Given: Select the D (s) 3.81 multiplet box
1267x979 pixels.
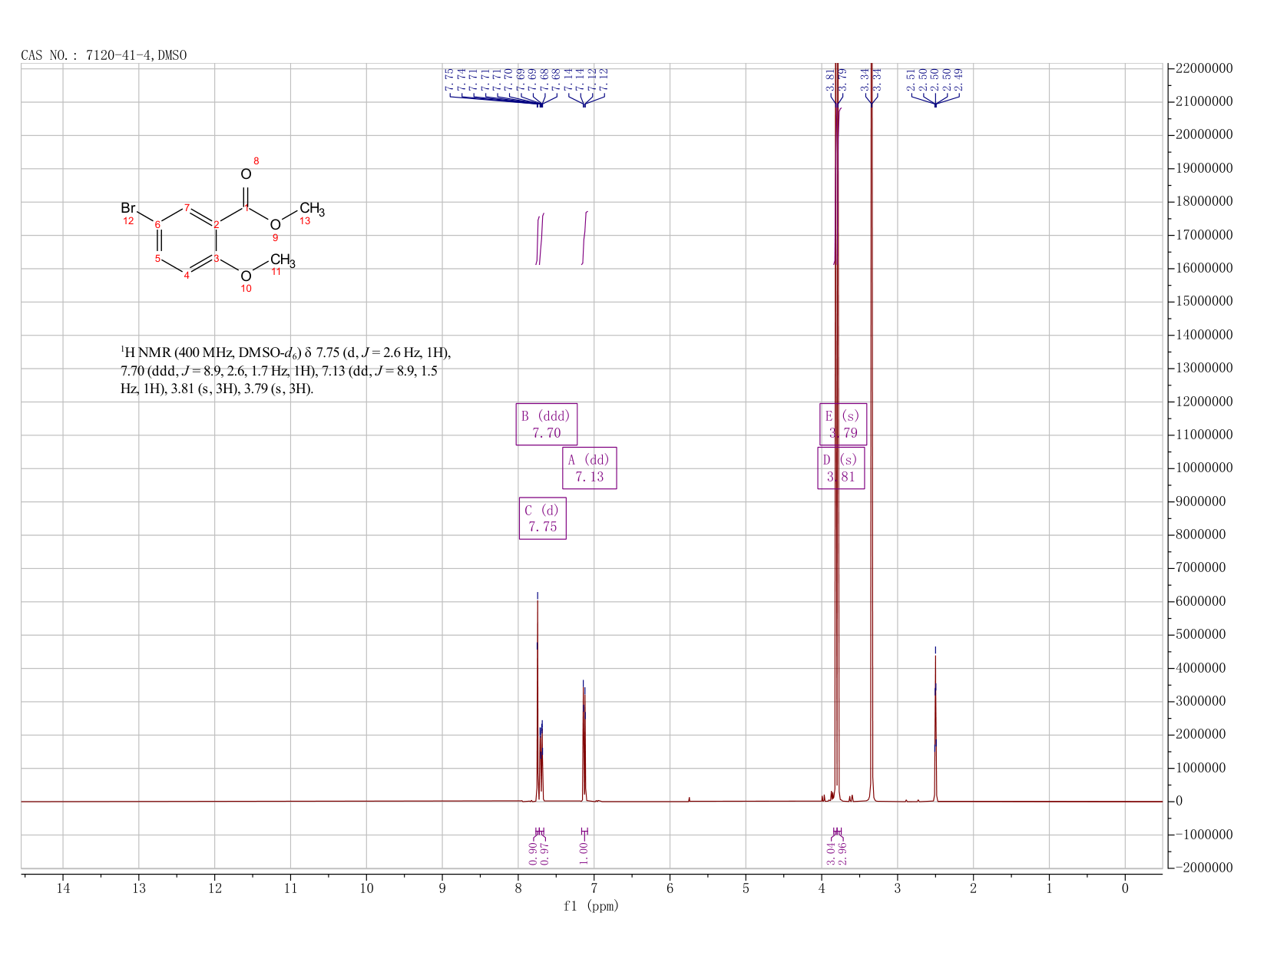Looking at the screenshot, I should click(842, 468).
